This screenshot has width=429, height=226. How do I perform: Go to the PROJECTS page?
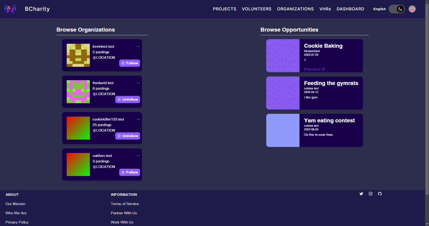pyautogui.click(x=225, y=9)
